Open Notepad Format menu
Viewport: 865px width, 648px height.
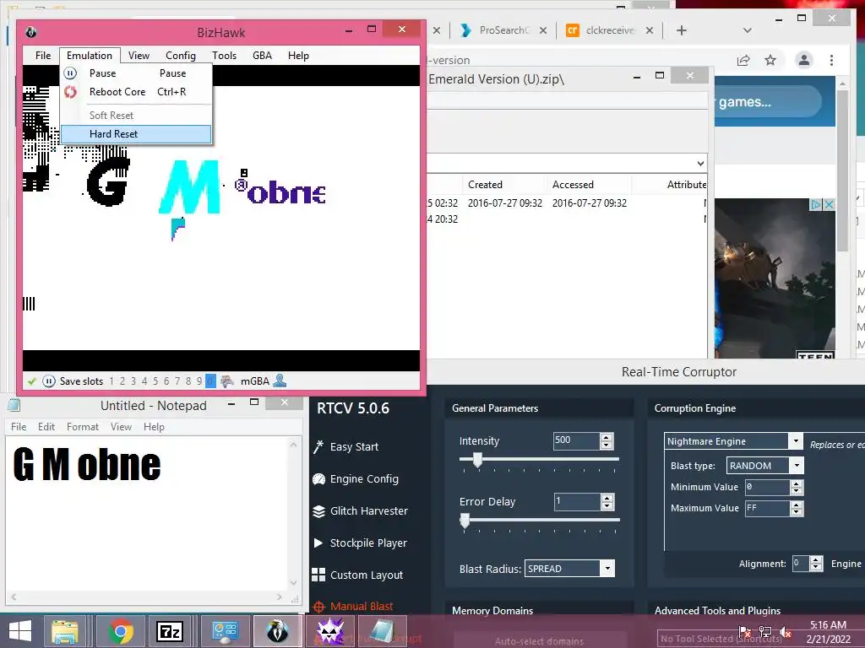tap(83, 427)
